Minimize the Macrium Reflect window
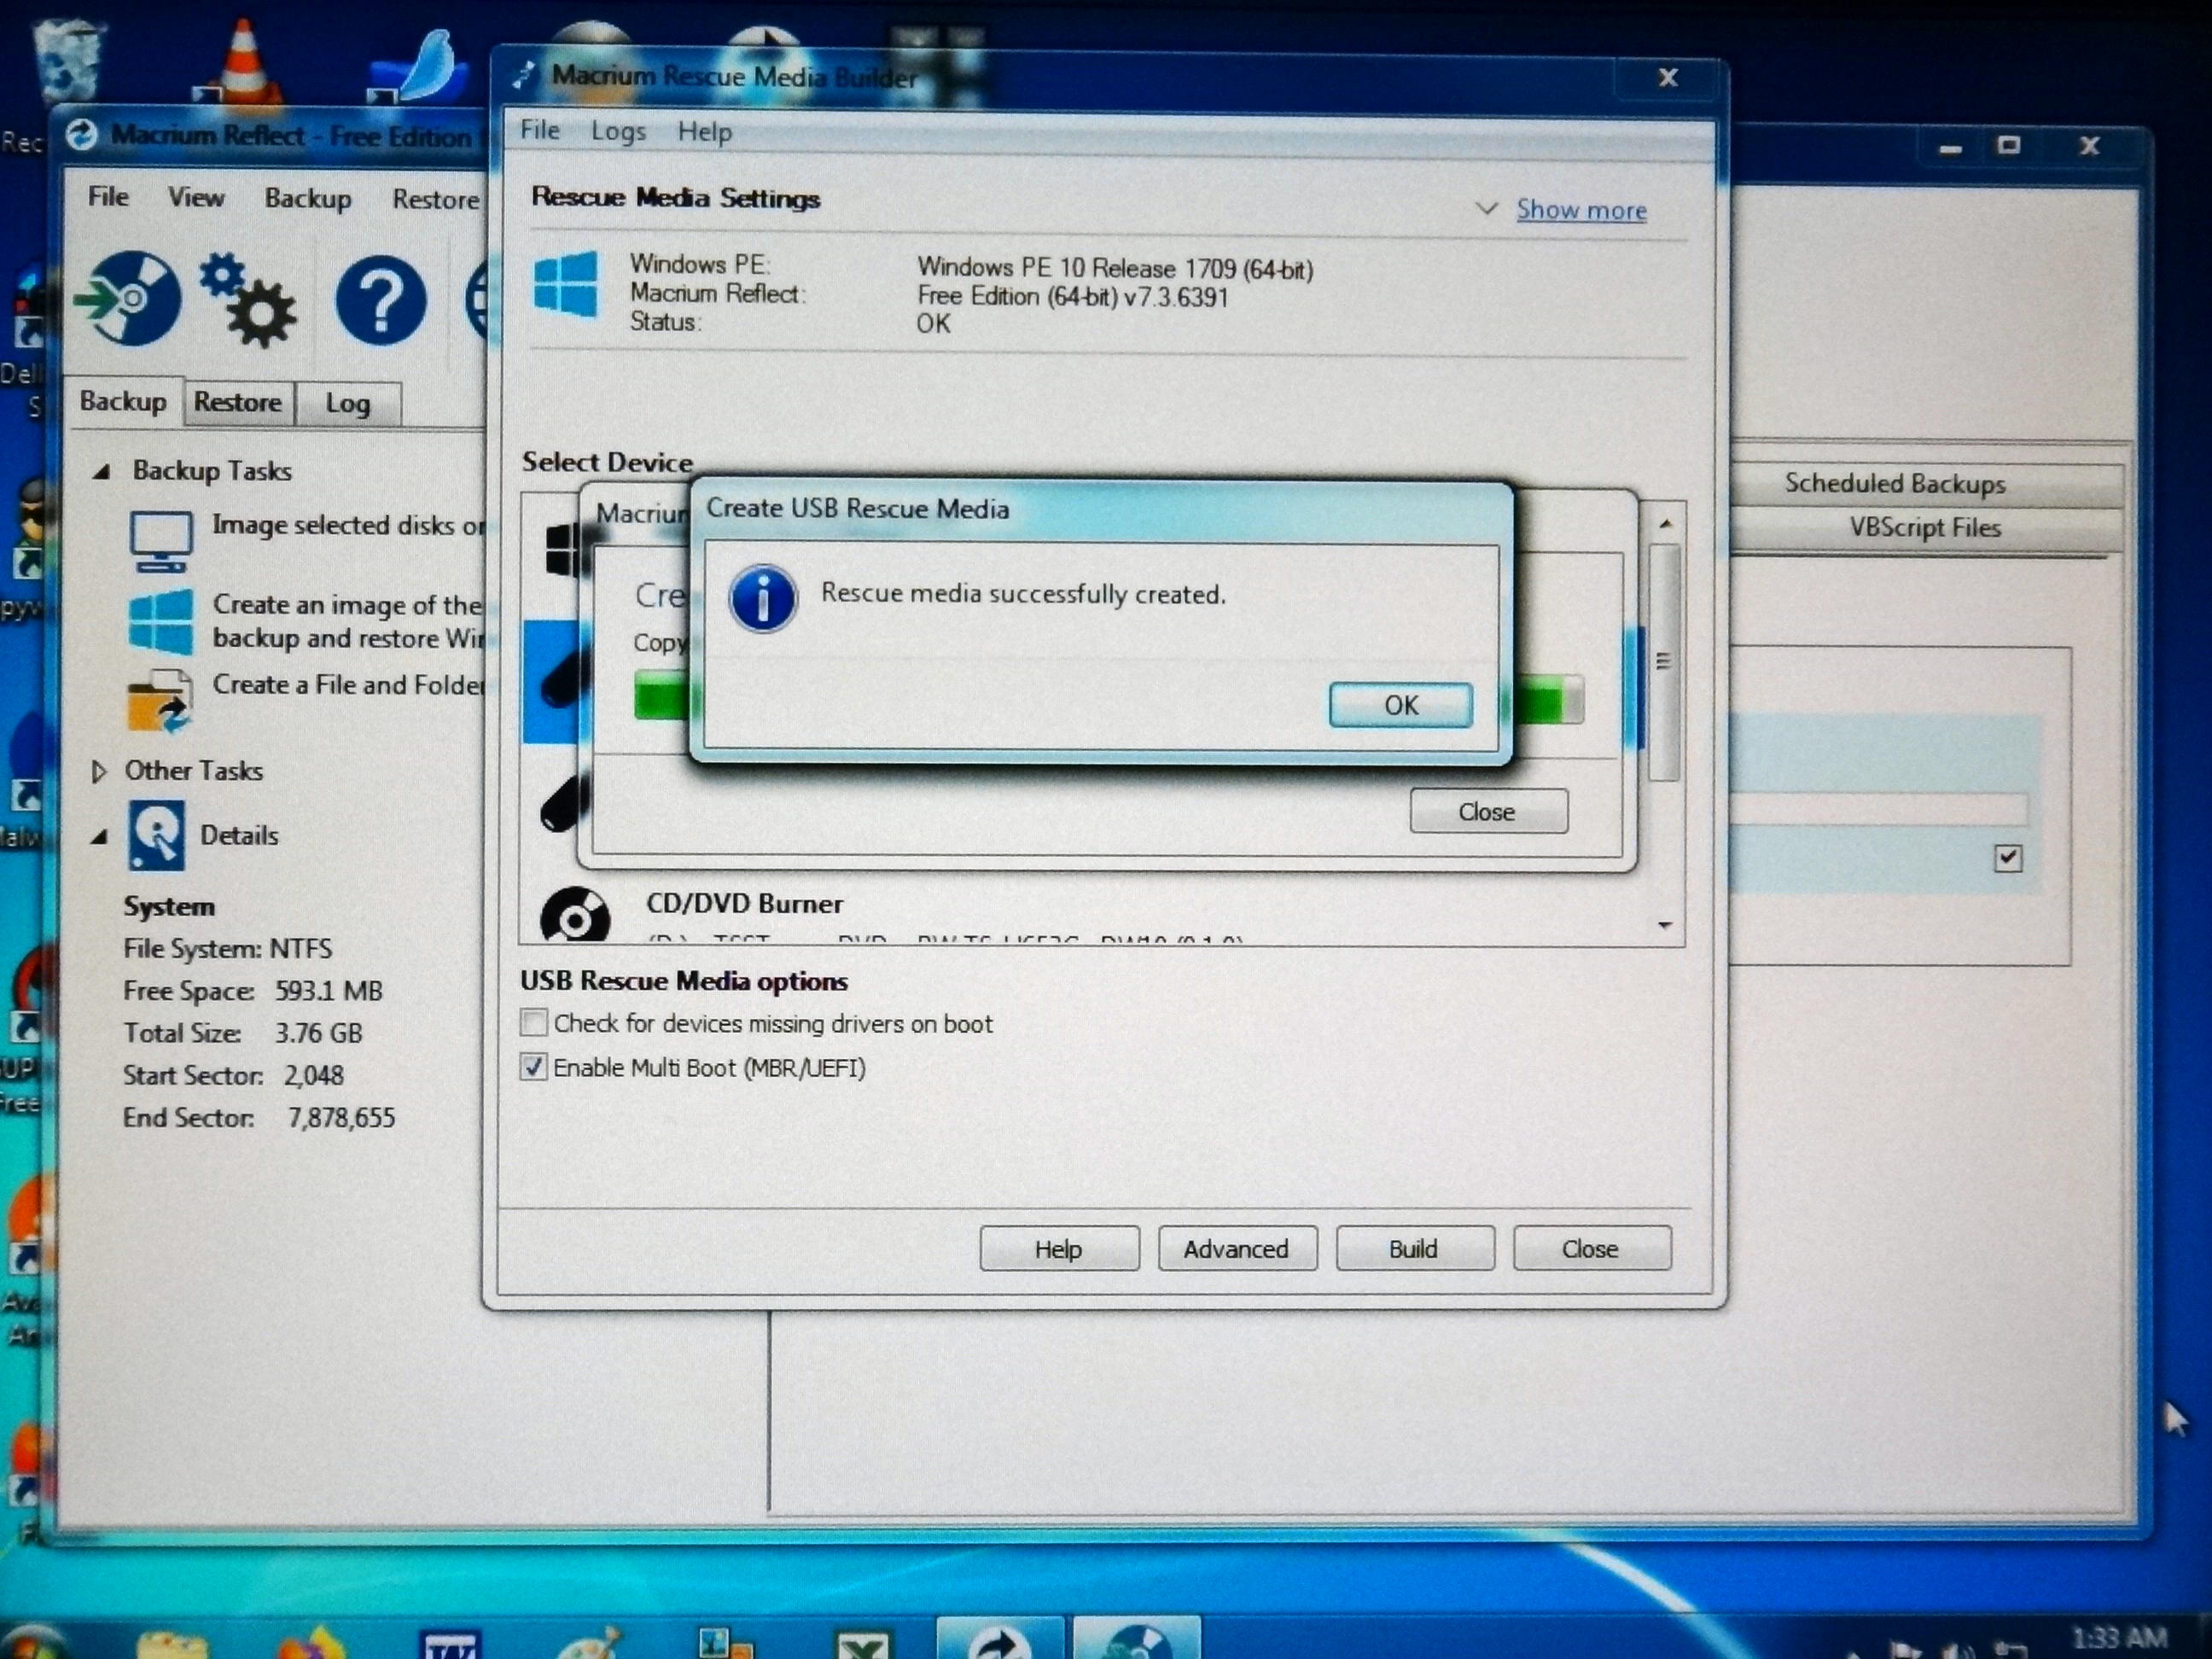Viewport: 2212px width, 1659px height. point(1950,148)
